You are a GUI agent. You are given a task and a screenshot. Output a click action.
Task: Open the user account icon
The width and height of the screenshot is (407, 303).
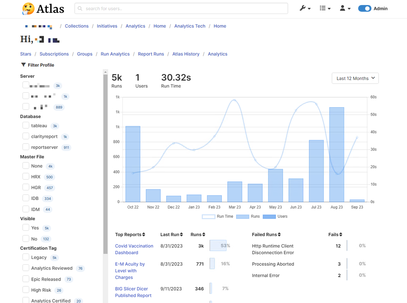(x=343, y=8)
